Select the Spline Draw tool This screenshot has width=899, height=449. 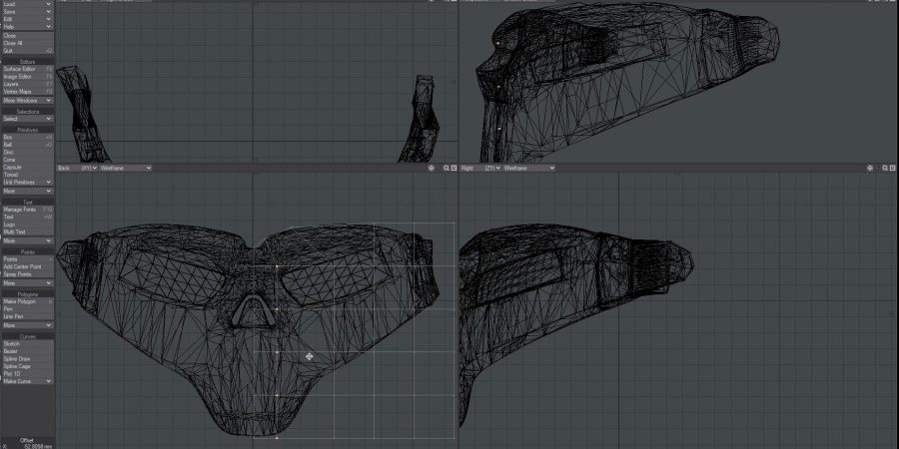[x=27, y=358]
